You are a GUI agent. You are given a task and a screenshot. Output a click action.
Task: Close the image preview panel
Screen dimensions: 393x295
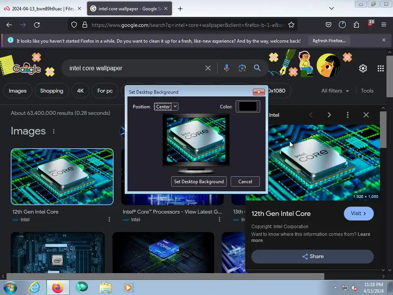(366, 115)
